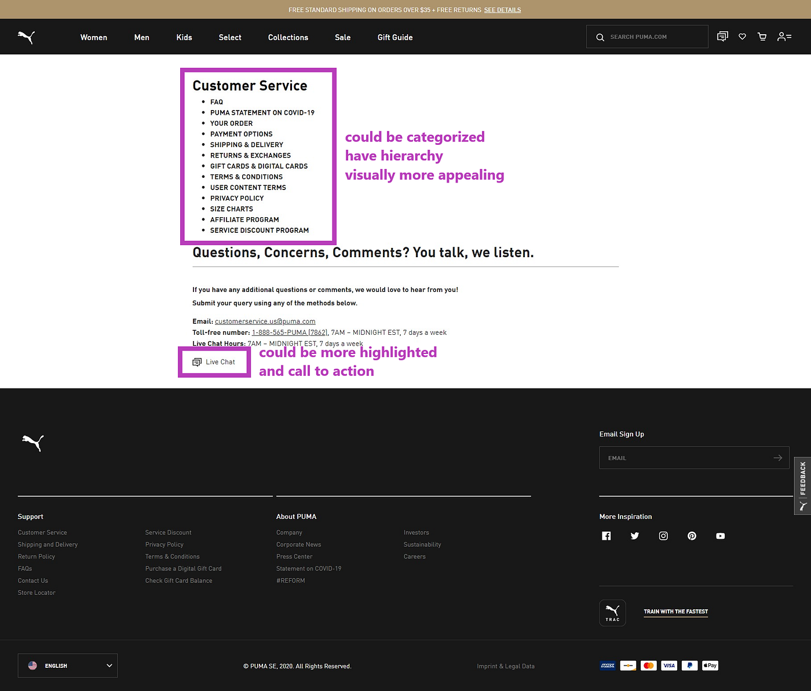Click SEE DETAILS shipping link
The width and height of the screenshot is (811, 691).
click(x=502, y=10)
